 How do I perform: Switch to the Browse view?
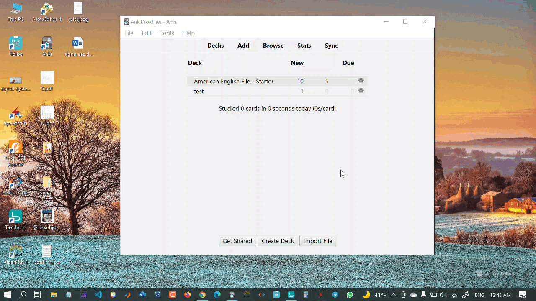(273, 46)
